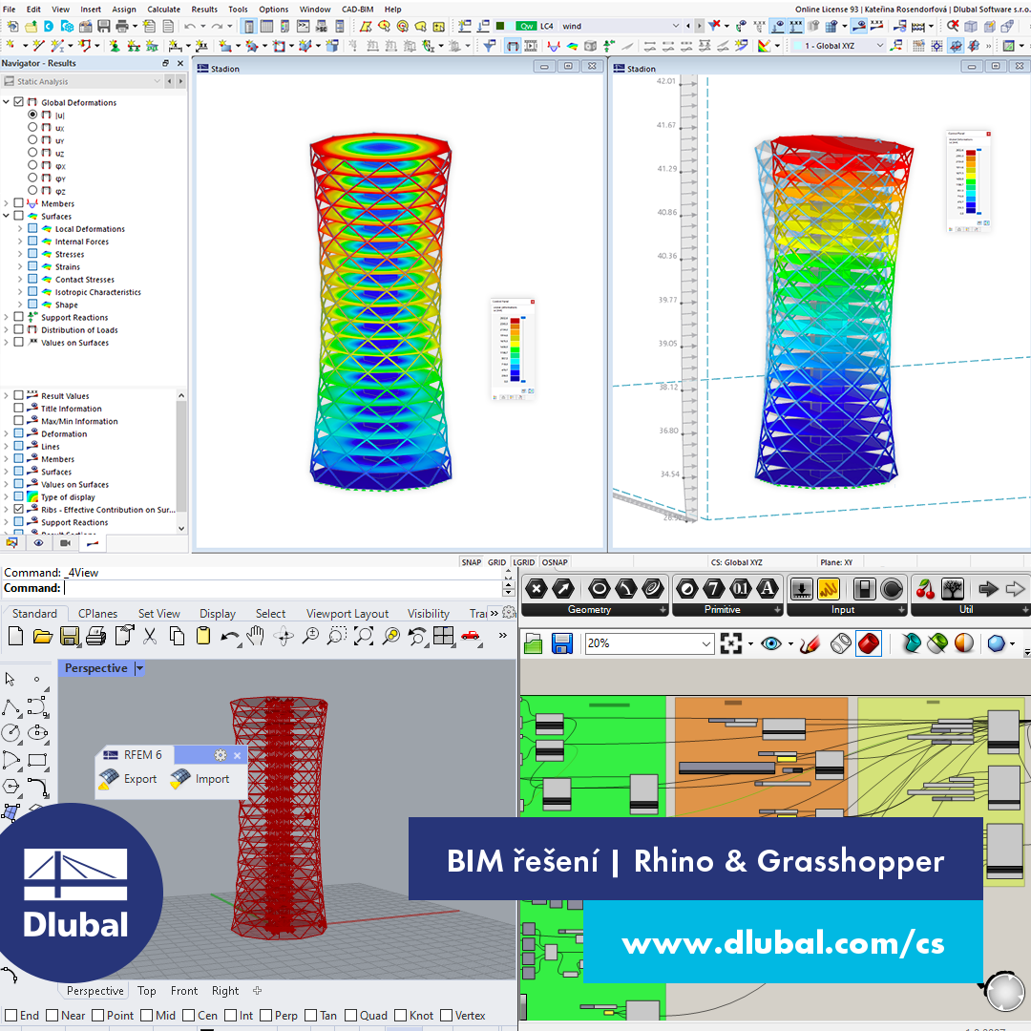
Task: Enable the Quad object snap checkbox
Action: tap(350, 1015)
